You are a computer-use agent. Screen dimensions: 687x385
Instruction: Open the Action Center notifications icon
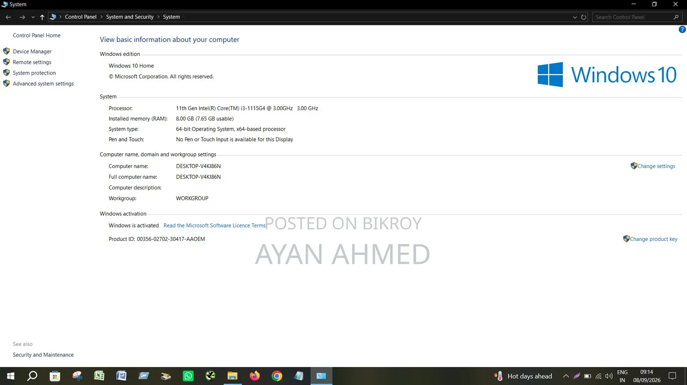672,376
